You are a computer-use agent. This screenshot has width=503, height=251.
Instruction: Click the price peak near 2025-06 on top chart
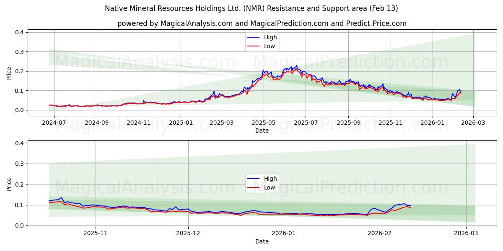coord(297,65)
